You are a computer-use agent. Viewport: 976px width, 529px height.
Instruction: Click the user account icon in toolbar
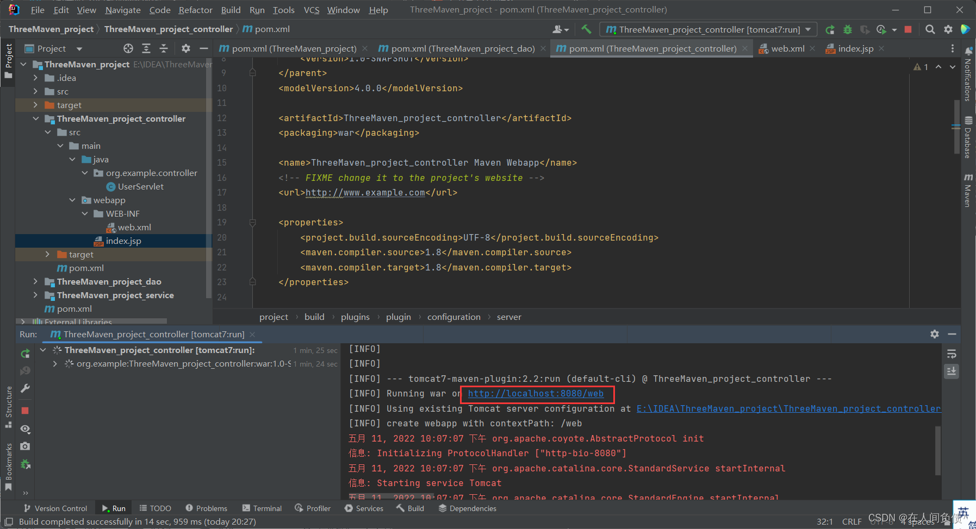coord(560,29)
